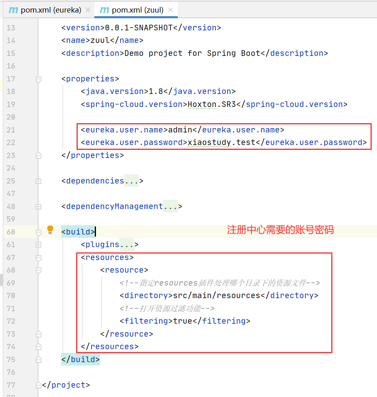Expand the folded dependencies block at line 25
The image size is (377, 397).
pos(38,181)
